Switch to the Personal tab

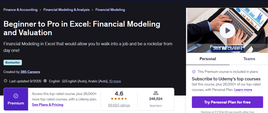pyautogui.click(x=208, y=59)
